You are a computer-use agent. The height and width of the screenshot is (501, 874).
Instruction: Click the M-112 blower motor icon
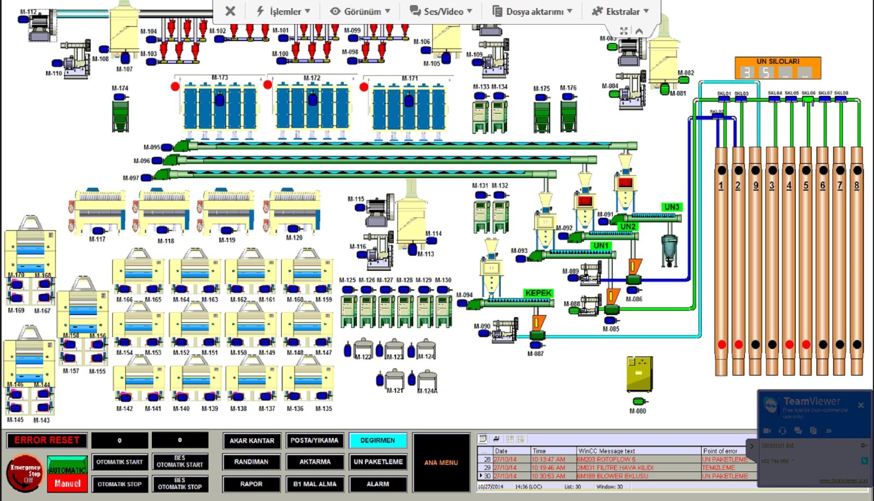[x=42, y=25]
